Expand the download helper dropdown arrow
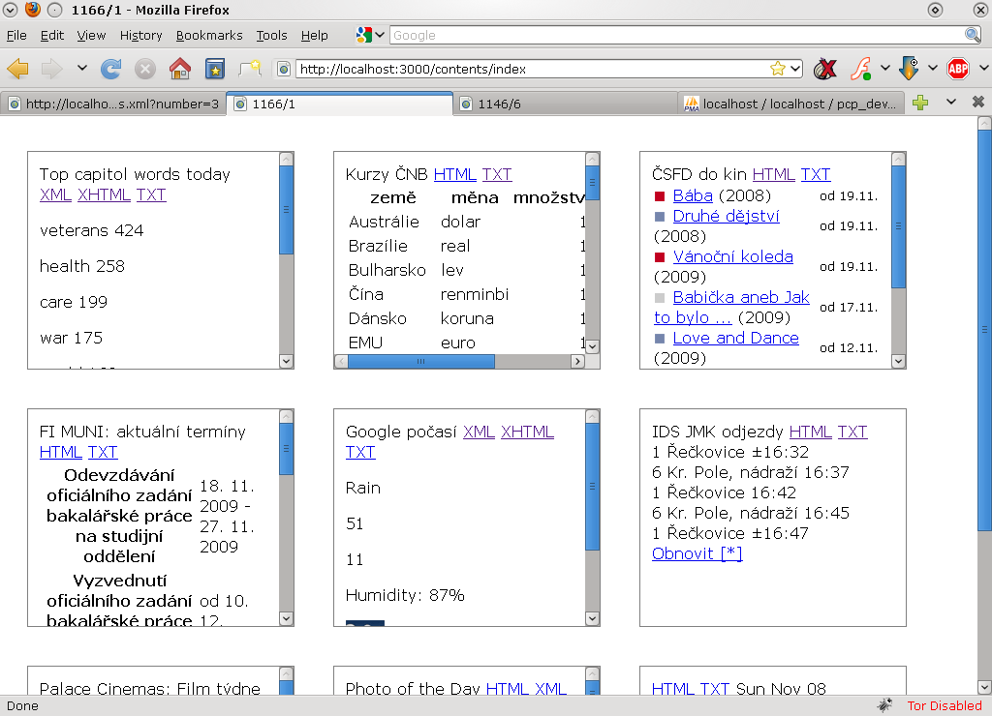 click(933, 68)
